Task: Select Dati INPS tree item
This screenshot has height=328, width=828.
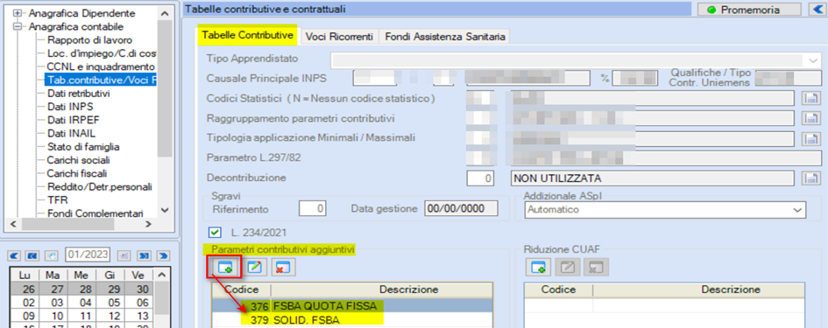Action: pyautogui.click(x=70, y=107)
